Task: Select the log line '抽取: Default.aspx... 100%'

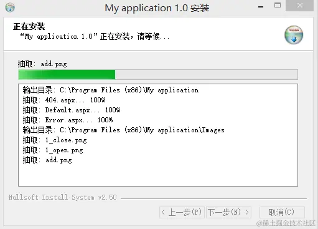Action: coord(72,110)
